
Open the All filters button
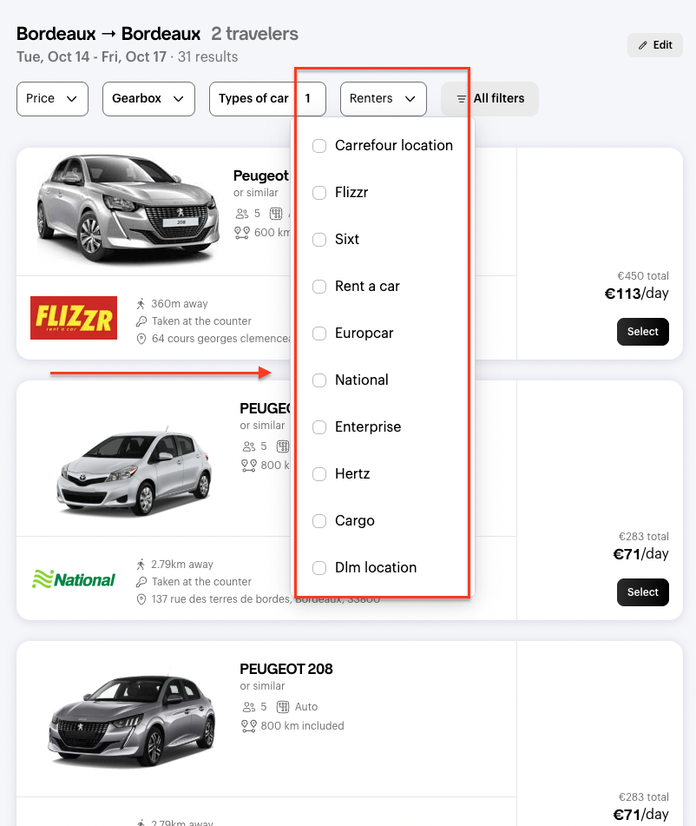[x=489, y=99]
